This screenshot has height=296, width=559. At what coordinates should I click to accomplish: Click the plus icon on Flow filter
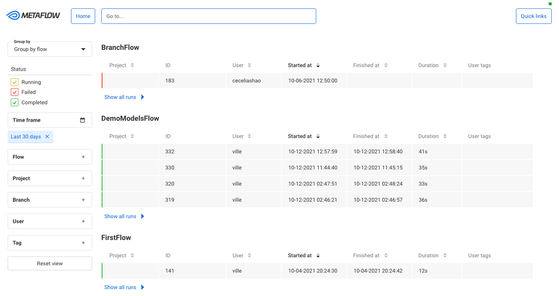pos(83,157)
